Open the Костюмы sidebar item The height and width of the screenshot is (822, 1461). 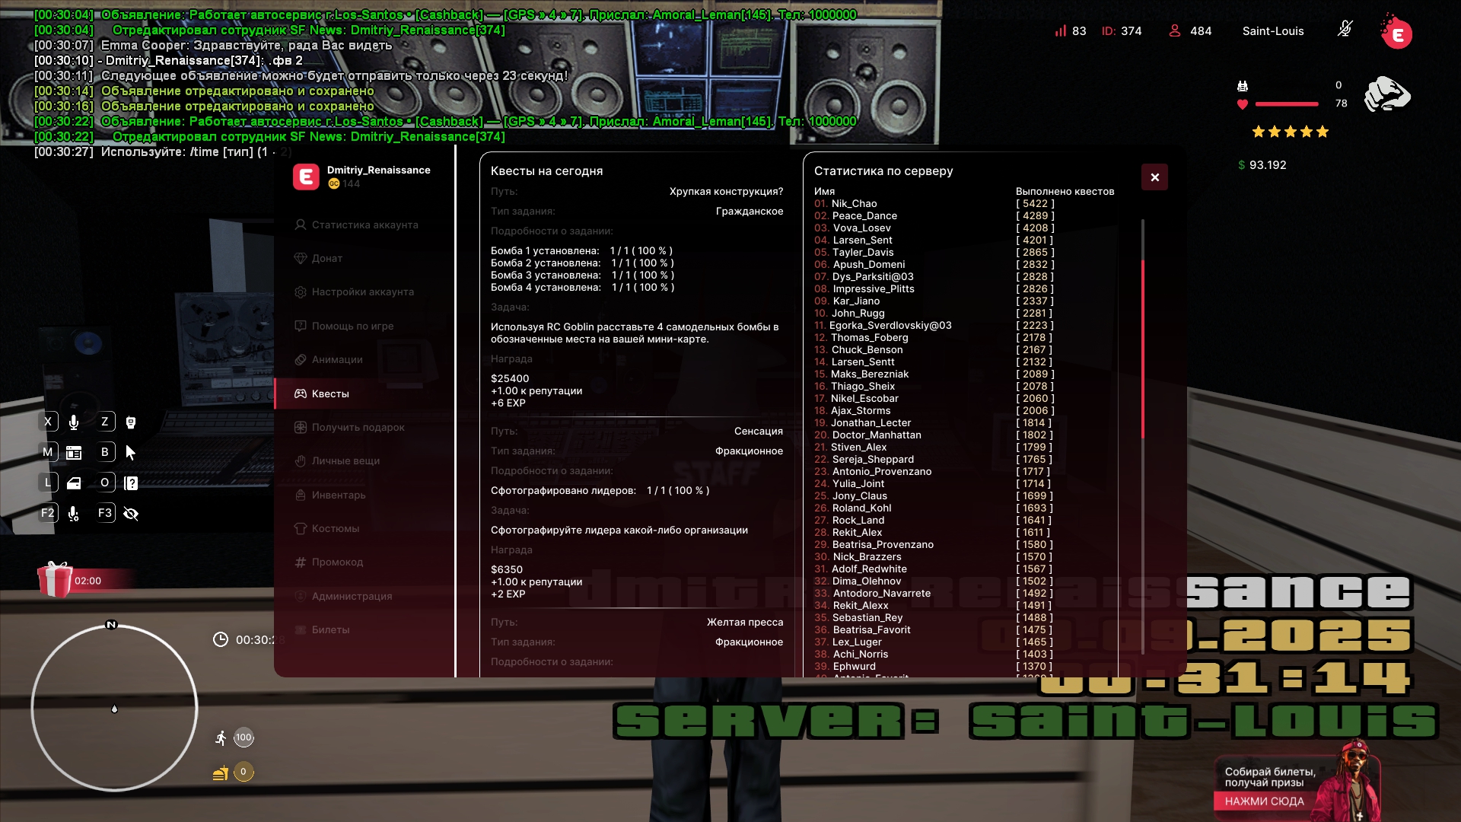(335, 528)
